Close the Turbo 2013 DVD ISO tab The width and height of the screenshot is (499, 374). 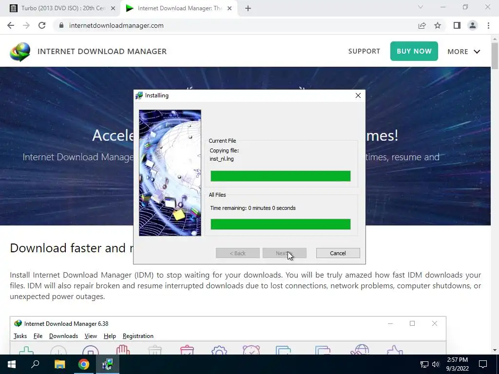click(113, 9)
